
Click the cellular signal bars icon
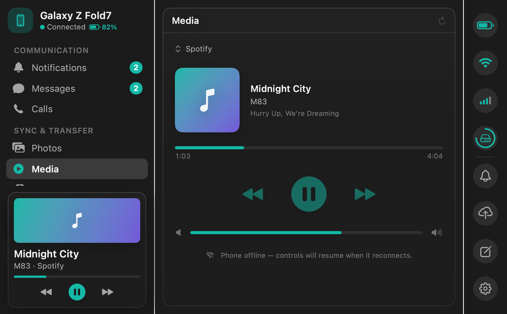(x=485, y=100)
